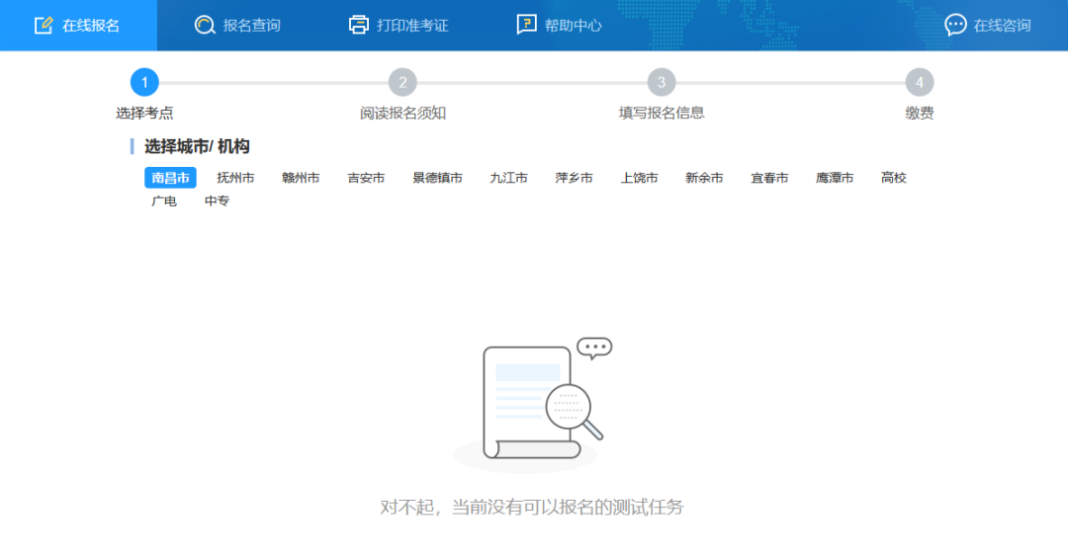
Task: Select step 1 circle 选择考点
Action: pos(144,82)
